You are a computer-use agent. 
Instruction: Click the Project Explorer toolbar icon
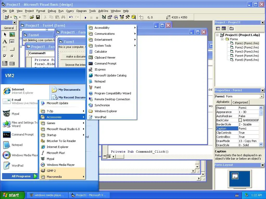click(x=104, y=17)
